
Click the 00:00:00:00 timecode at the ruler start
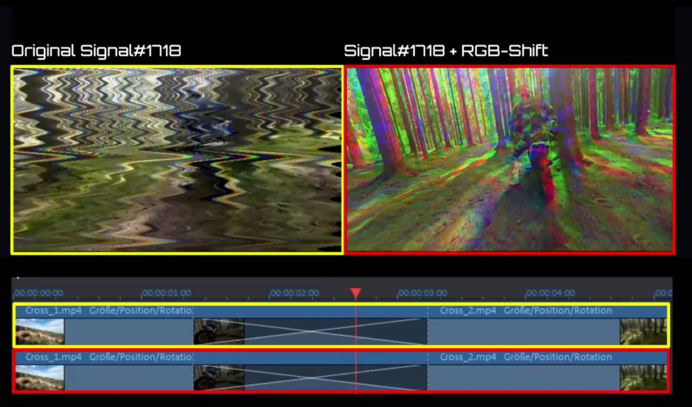coord(39,293)
